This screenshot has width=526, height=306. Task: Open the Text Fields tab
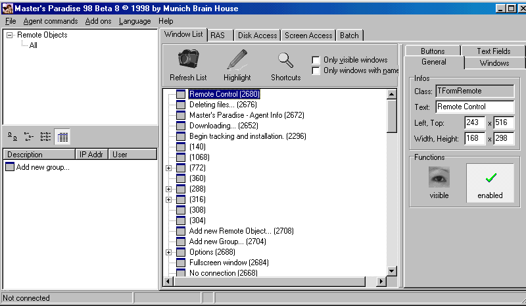(x=492, y=51)
